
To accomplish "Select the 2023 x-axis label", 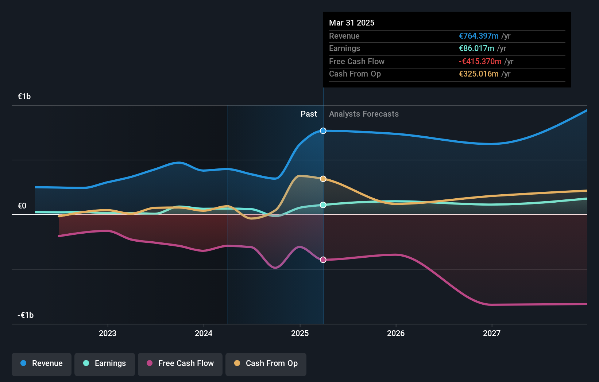I will [x=108, y=334].
